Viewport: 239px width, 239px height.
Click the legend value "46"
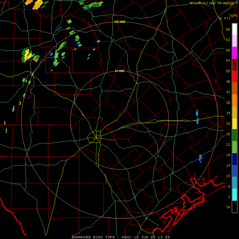coord(228,82)
